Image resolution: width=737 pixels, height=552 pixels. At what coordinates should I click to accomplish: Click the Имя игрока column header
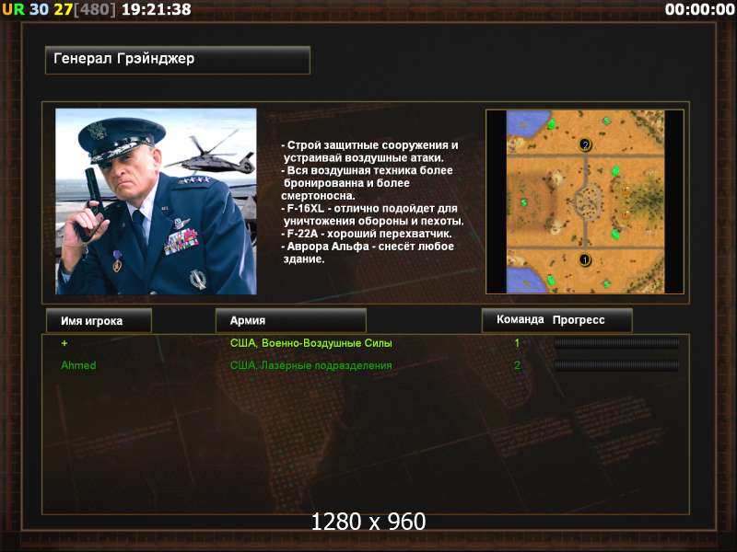point(99,320)
